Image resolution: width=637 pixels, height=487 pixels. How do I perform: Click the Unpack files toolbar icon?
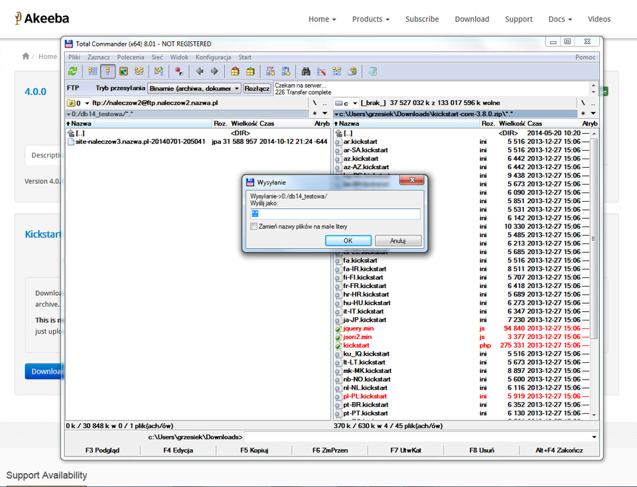251,72
